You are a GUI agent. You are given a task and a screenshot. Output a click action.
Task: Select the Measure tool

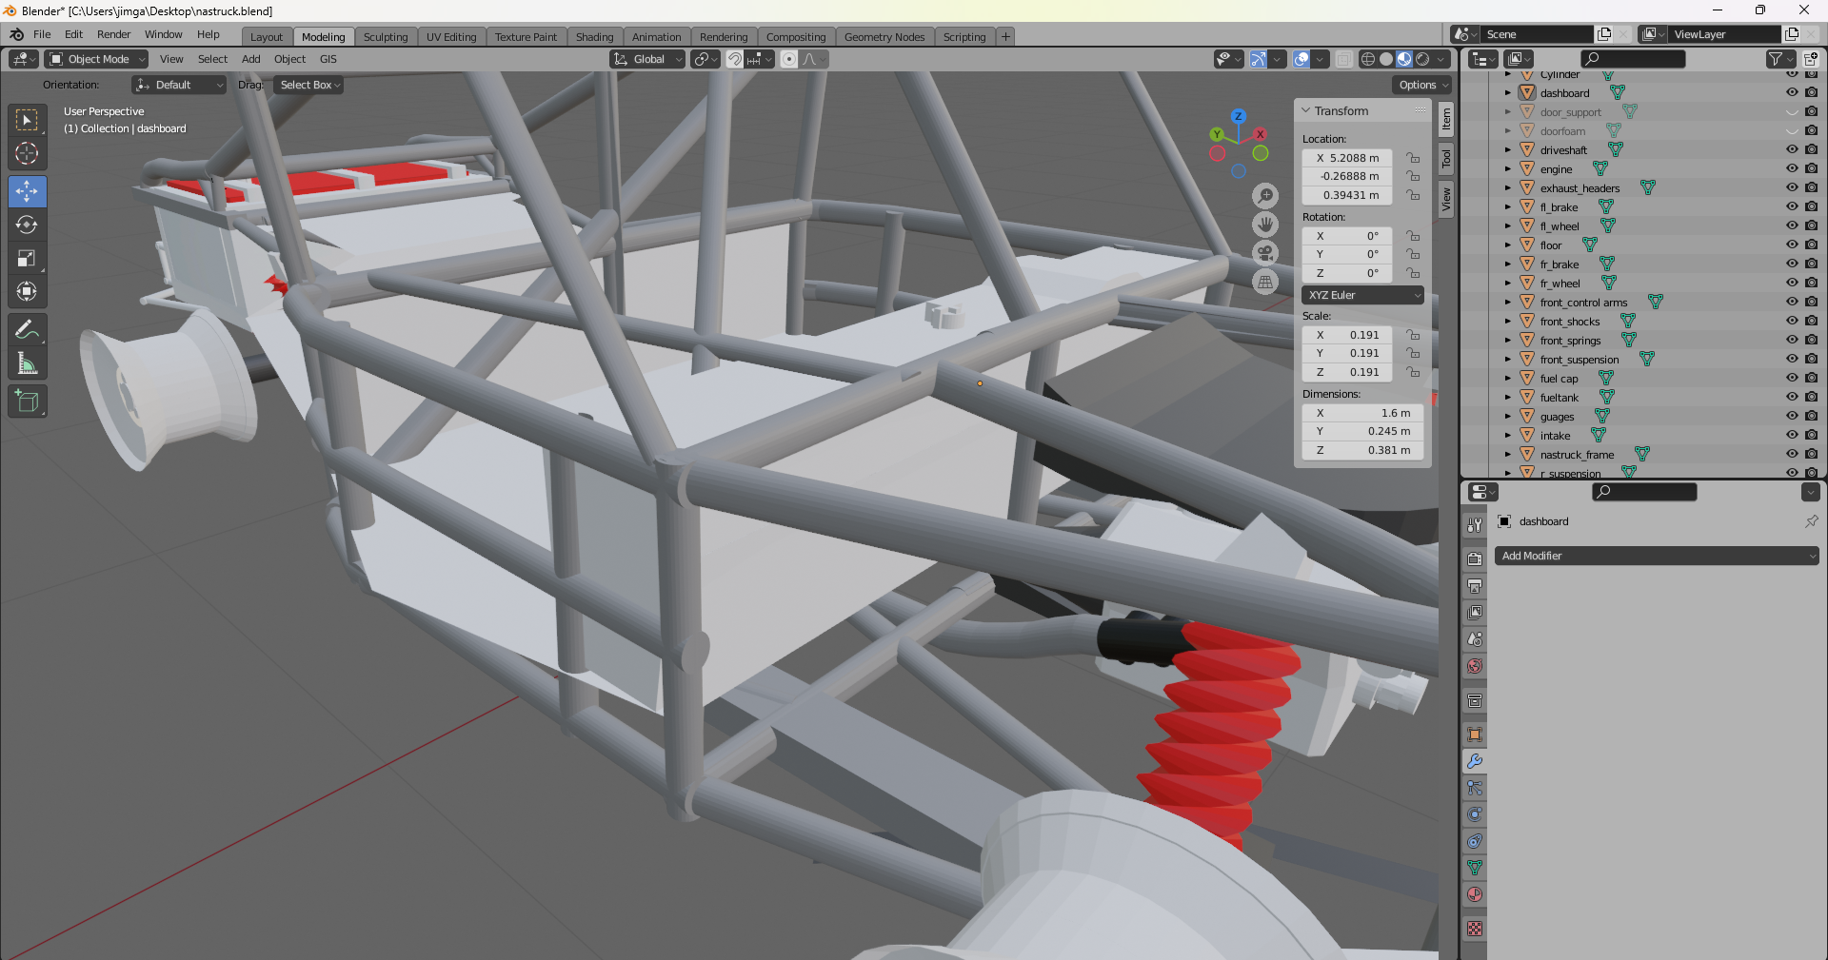[x=27, y=363]
